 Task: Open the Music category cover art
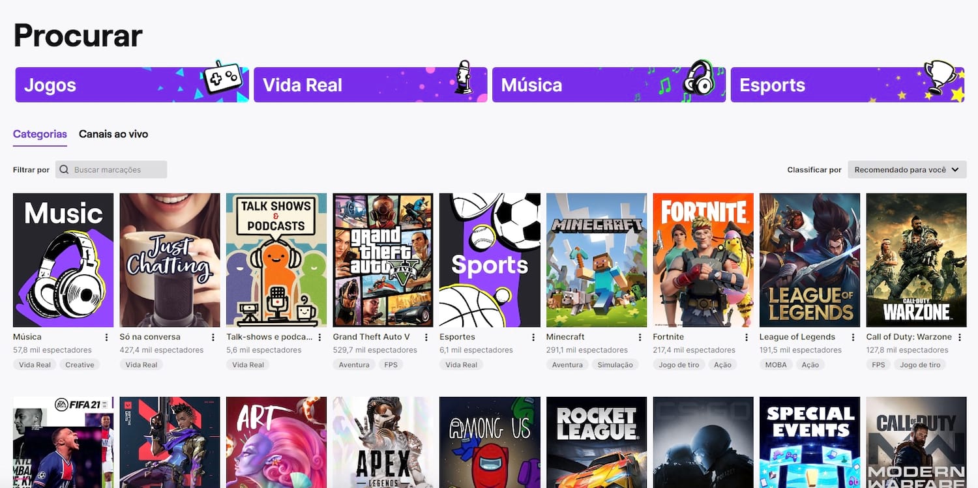(x=63, y=260)
